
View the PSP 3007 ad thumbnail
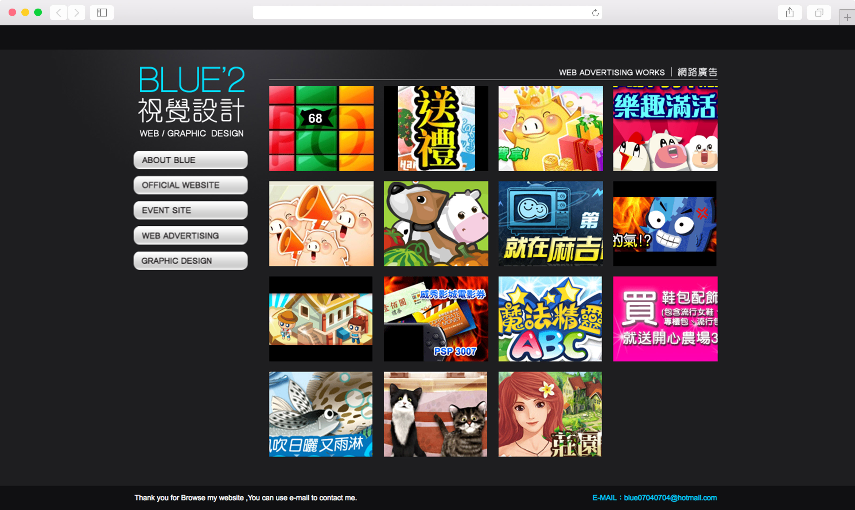436,319
